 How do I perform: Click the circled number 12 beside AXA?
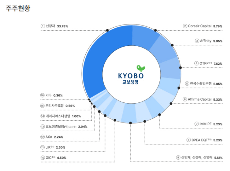pyautogui.click(x=43, y=137)
